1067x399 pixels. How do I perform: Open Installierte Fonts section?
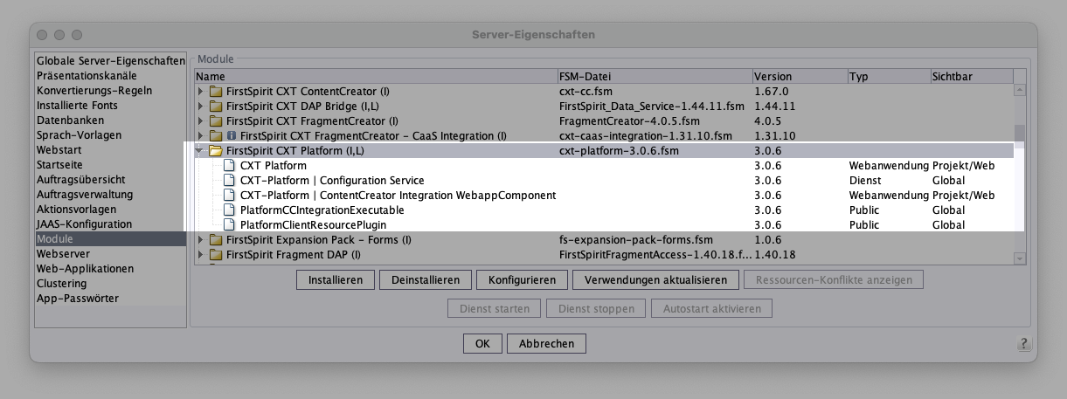[111, 106]
